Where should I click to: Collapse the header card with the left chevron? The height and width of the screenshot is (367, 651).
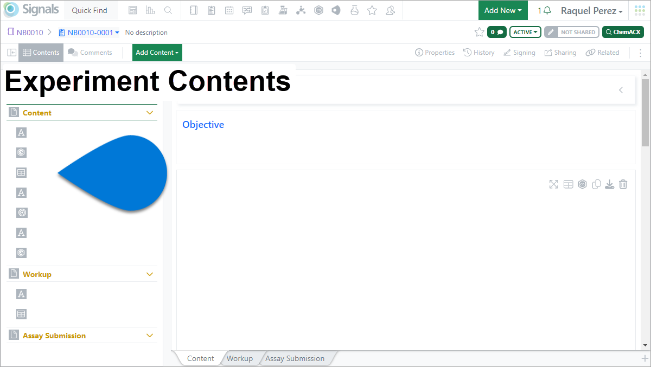pos(621,90)
